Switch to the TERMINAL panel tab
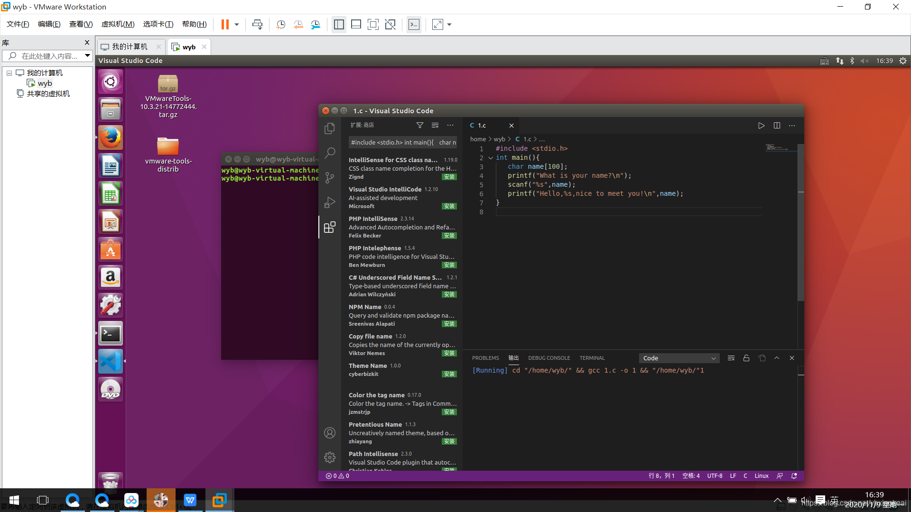The width and height of the screenshot is (911, 512). (x=592, y=358)
